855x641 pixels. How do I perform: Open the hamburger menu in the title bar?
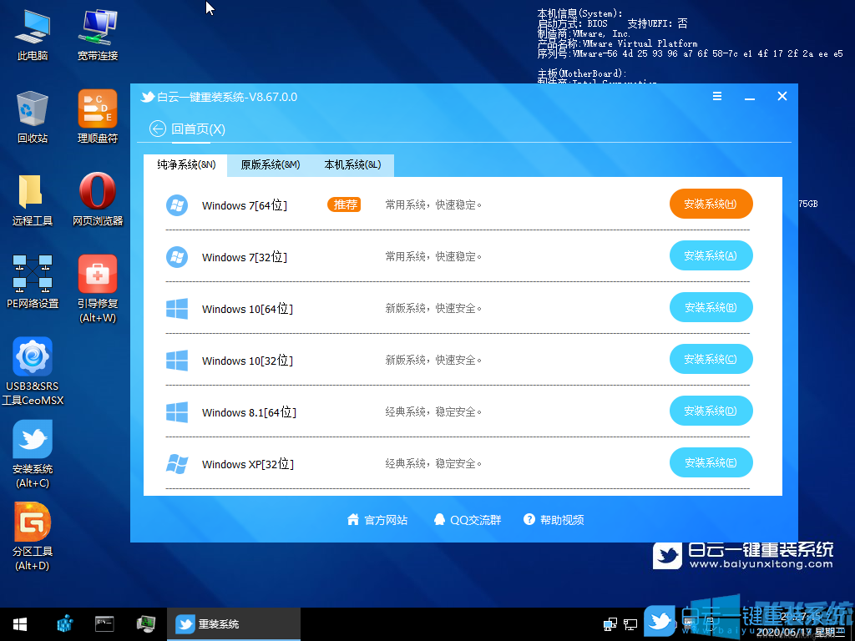[x=717, y=96]
